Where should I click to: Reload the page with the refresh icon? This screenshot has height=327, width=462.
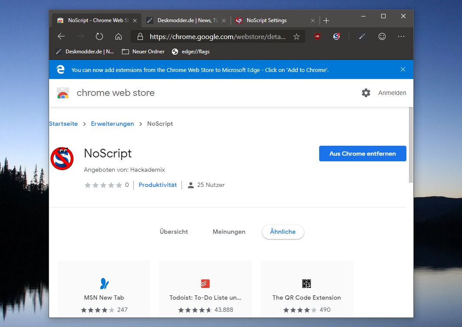click(99, 36)
